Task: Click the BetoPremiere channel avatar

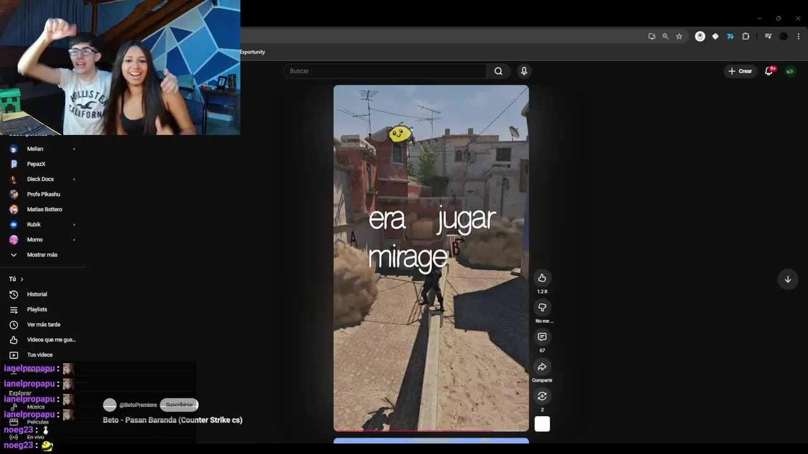Action: (x=110, y=405)
